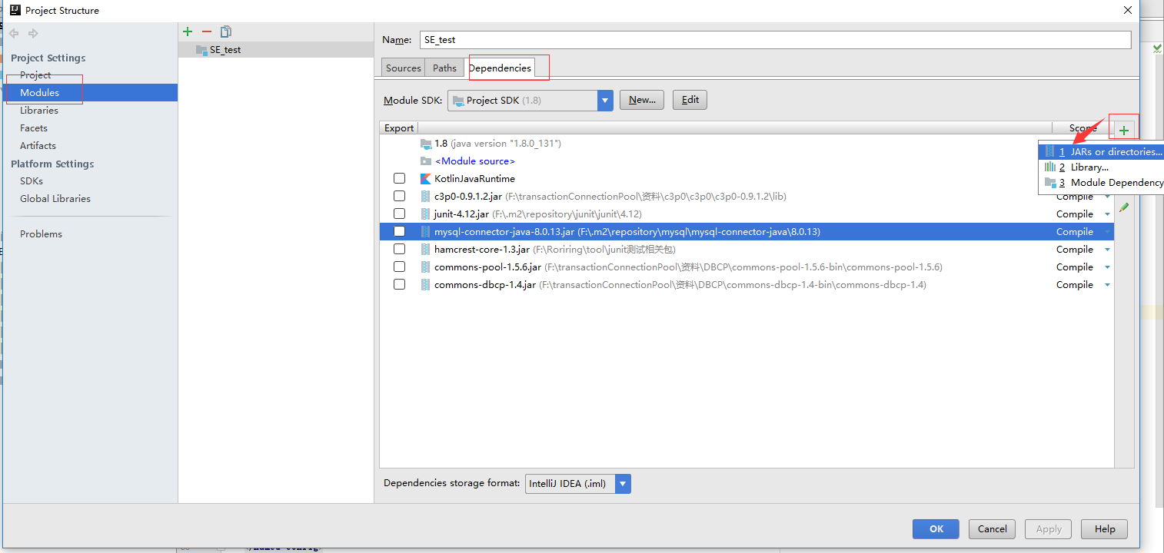Remove module with red minus icon
The height and width of the screenshot is (553, 1164).
[x=206, y=31]
